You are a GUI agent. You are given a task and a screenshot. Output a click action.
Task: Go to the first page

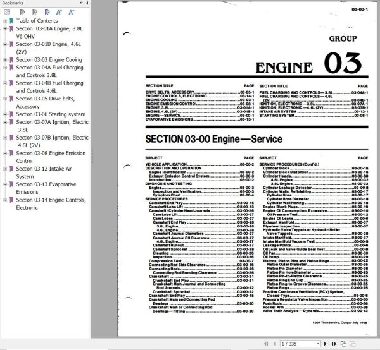[266, 344]
